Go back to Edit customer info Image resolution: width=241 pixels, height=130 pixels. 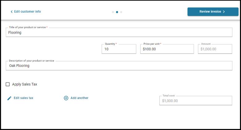click(27, 12)
